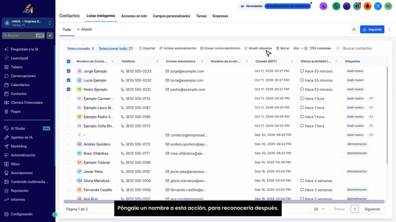
Task: Click the horizontal table scrollbar
Action: [x=224, y=202]
